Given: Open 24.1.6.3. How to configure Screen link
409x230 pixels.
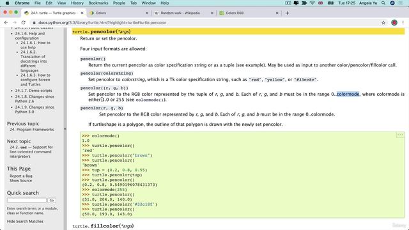Looking at the screenshot, I should pyautogui.click(x=36, y=80).
